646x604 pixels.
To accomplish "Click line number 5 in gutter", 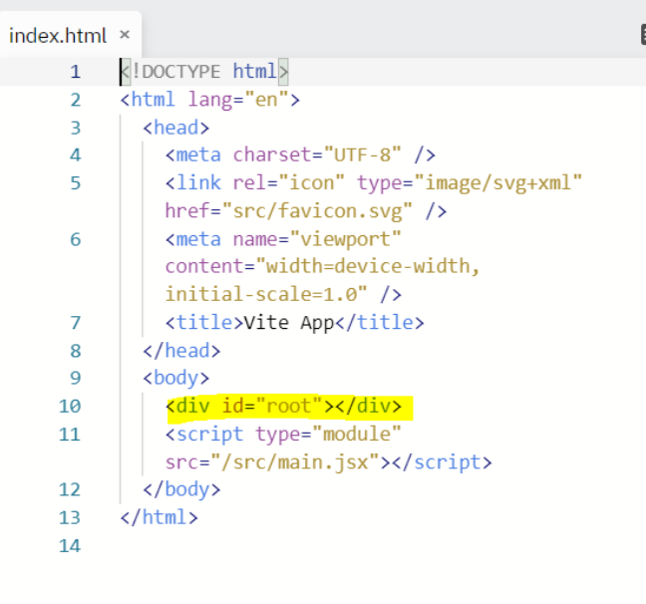I will [75, 183].
